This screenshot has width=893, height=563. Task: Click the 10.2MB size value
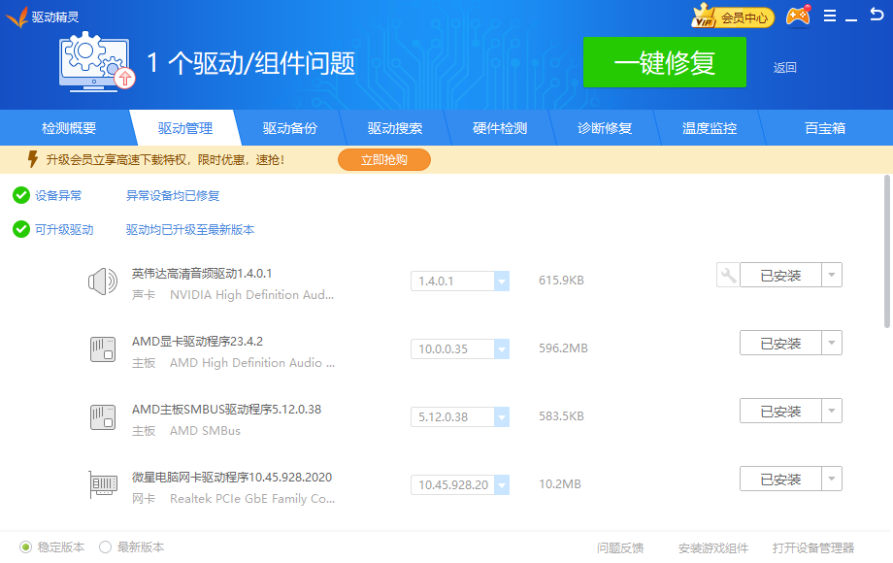click(x=560, y=483)
